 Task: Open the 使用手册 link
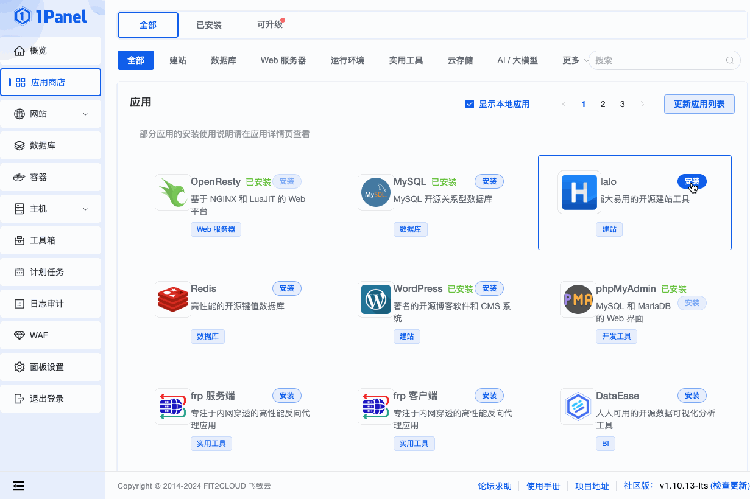(543, 486)
